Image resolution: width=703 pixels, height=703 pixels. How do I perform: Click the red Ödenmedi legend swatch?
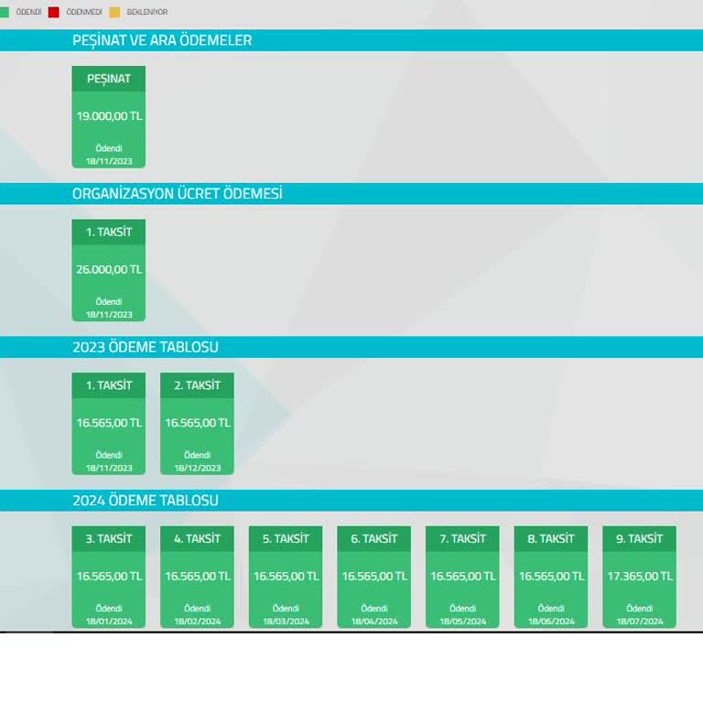[53, 12]
